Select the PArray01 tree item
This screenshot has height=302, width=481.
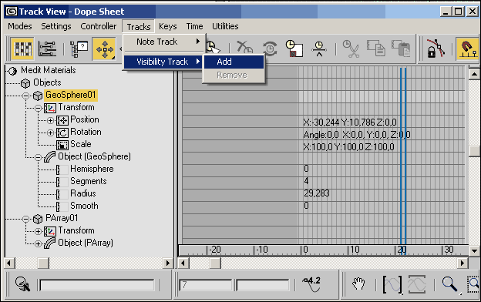pyautogui.click(x=62, y=218)
